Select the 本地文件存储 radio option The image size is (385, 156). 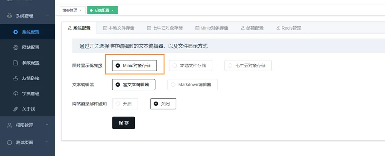click(x=191, y=65)
